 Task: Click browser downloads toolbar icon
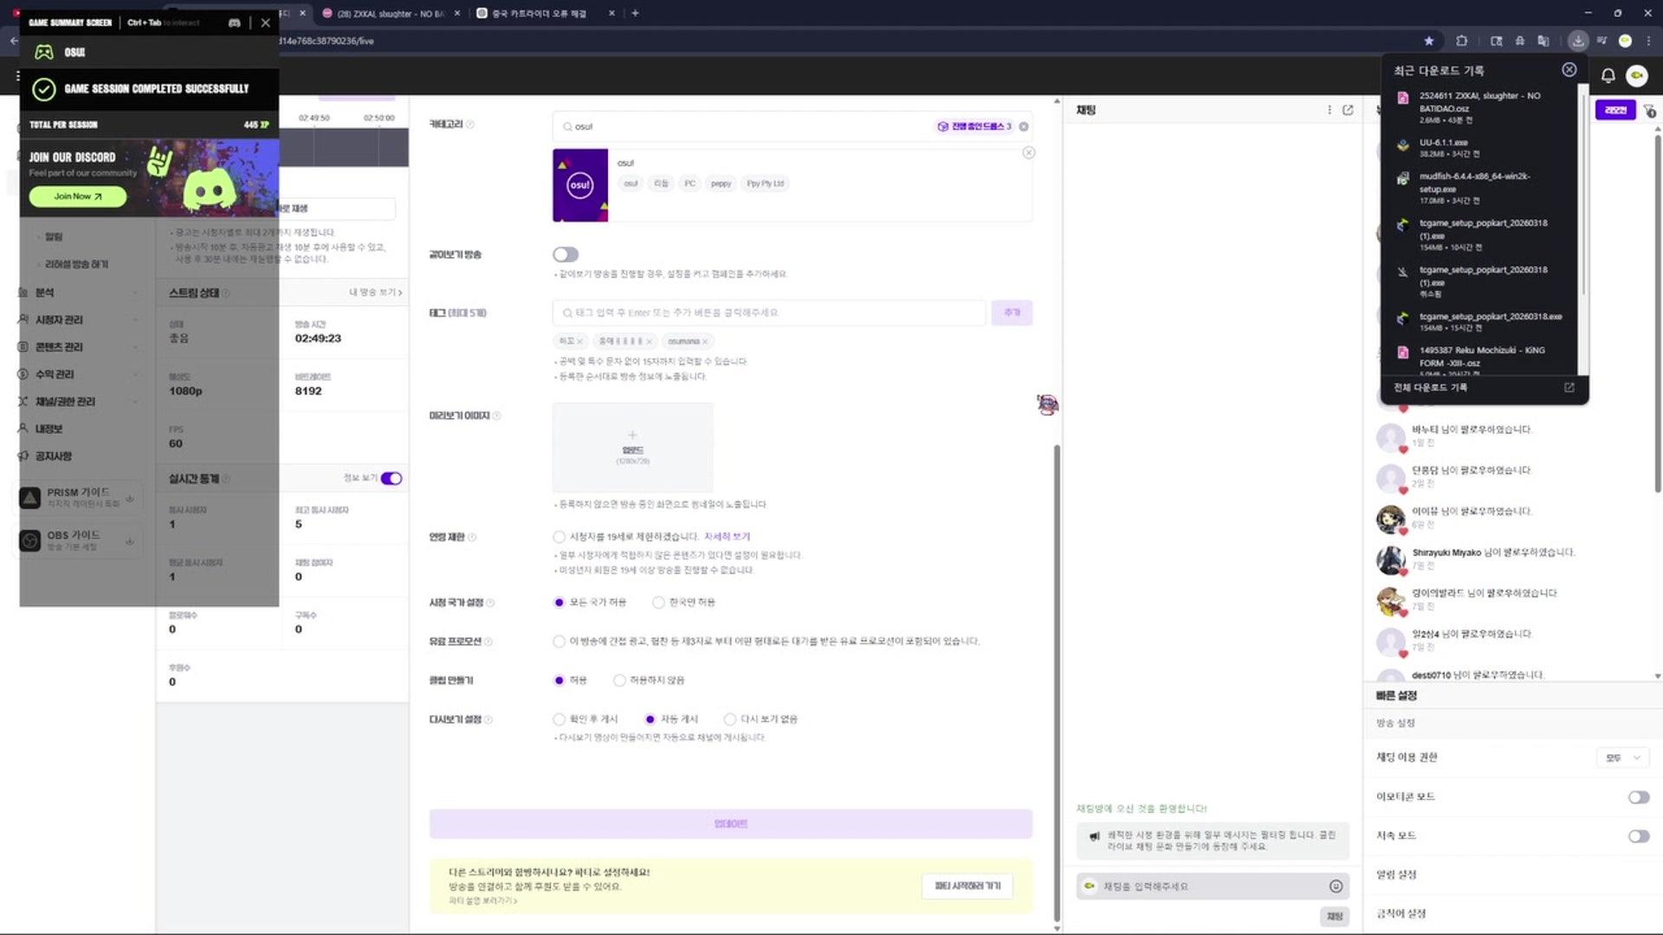click(x=1578, y=41)
